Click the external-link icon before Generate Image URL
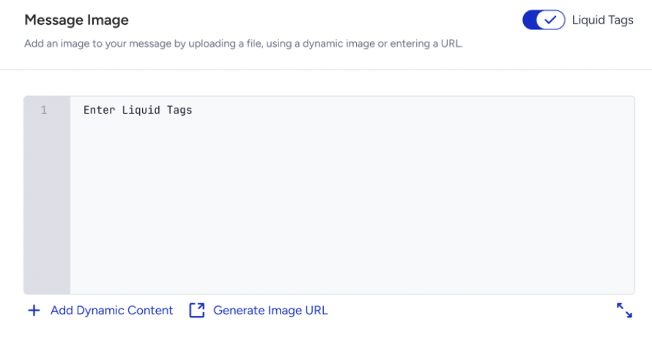This screenshot has width=652, height=340. tap(196, 311)
